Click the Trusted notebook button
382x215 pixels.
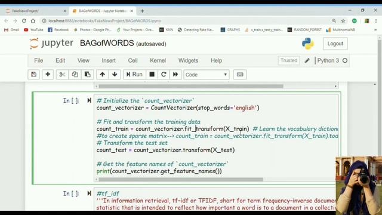click(289, 60)
